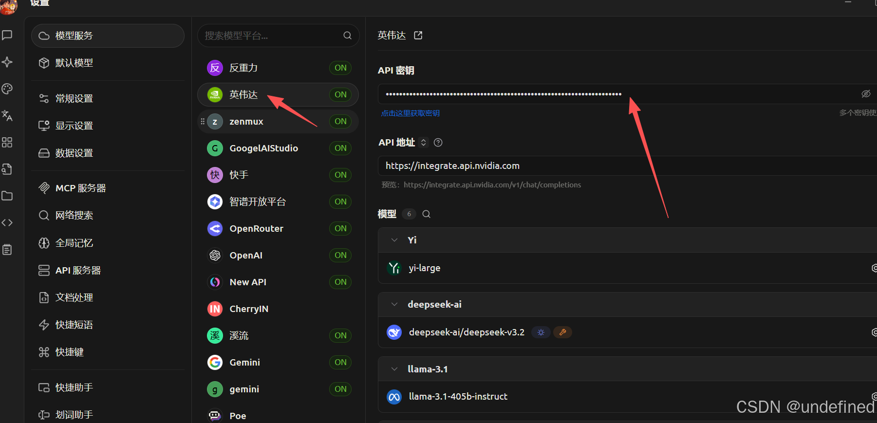877x423 pixels.
Task: Click the yi-large model logo
Action: 394,268
